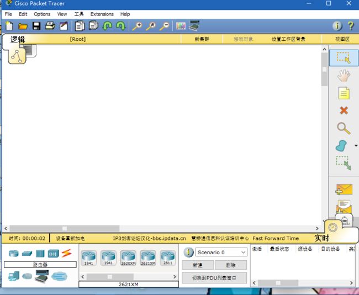The image size is (359, 295).
Task: Pick the Place Note tool
Action: [x=344, y=93]
